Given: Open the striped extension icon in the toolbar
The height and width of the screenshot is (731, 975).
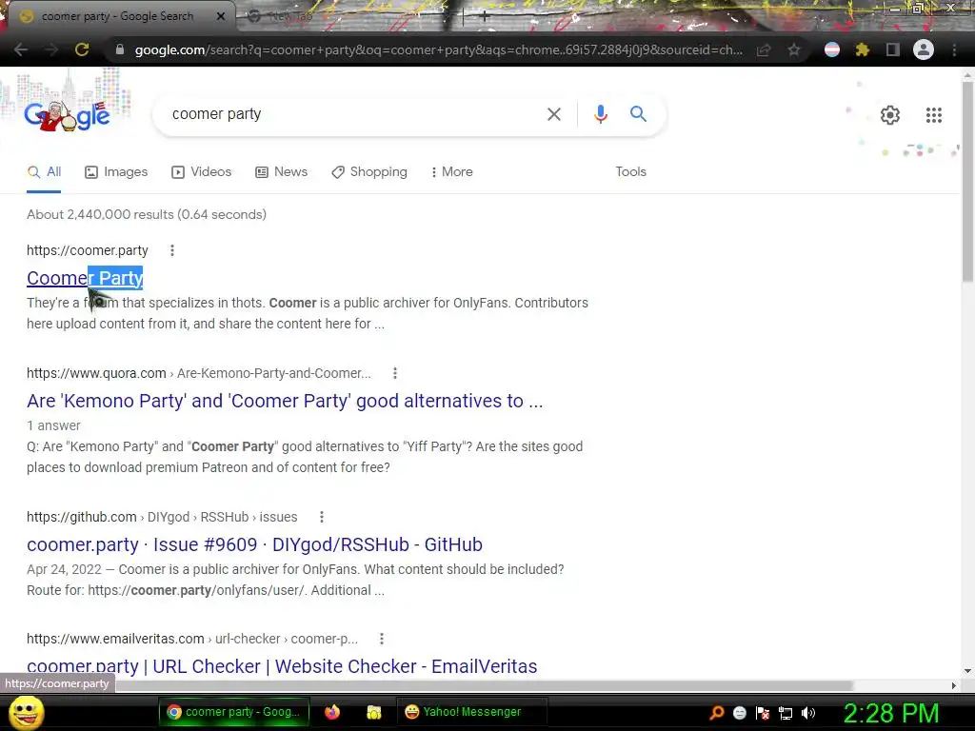Looking at the screenshot, I should [832, 49].
